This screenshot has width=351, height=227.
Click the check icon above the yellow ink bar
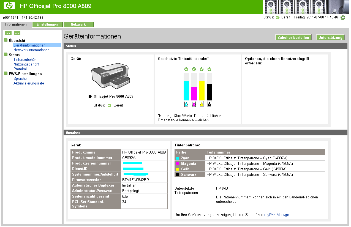[x=202, y=69]
